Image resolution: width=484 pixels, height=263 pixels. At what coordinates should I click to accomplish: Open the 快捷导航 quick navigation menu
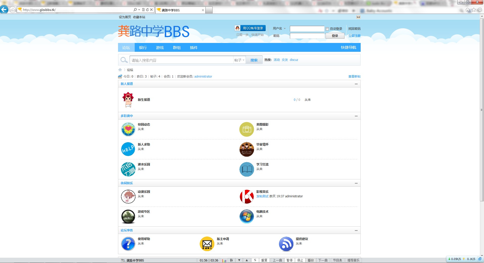348,47
